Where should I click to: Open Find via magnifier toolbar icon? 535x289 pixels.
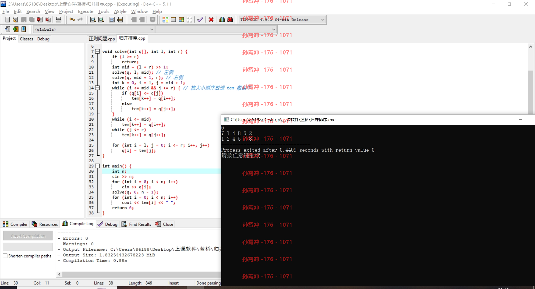[93, 19]
